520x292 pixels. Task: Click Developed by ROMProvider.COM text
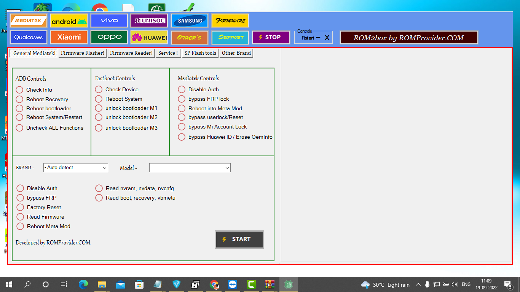tap(53, 243)
